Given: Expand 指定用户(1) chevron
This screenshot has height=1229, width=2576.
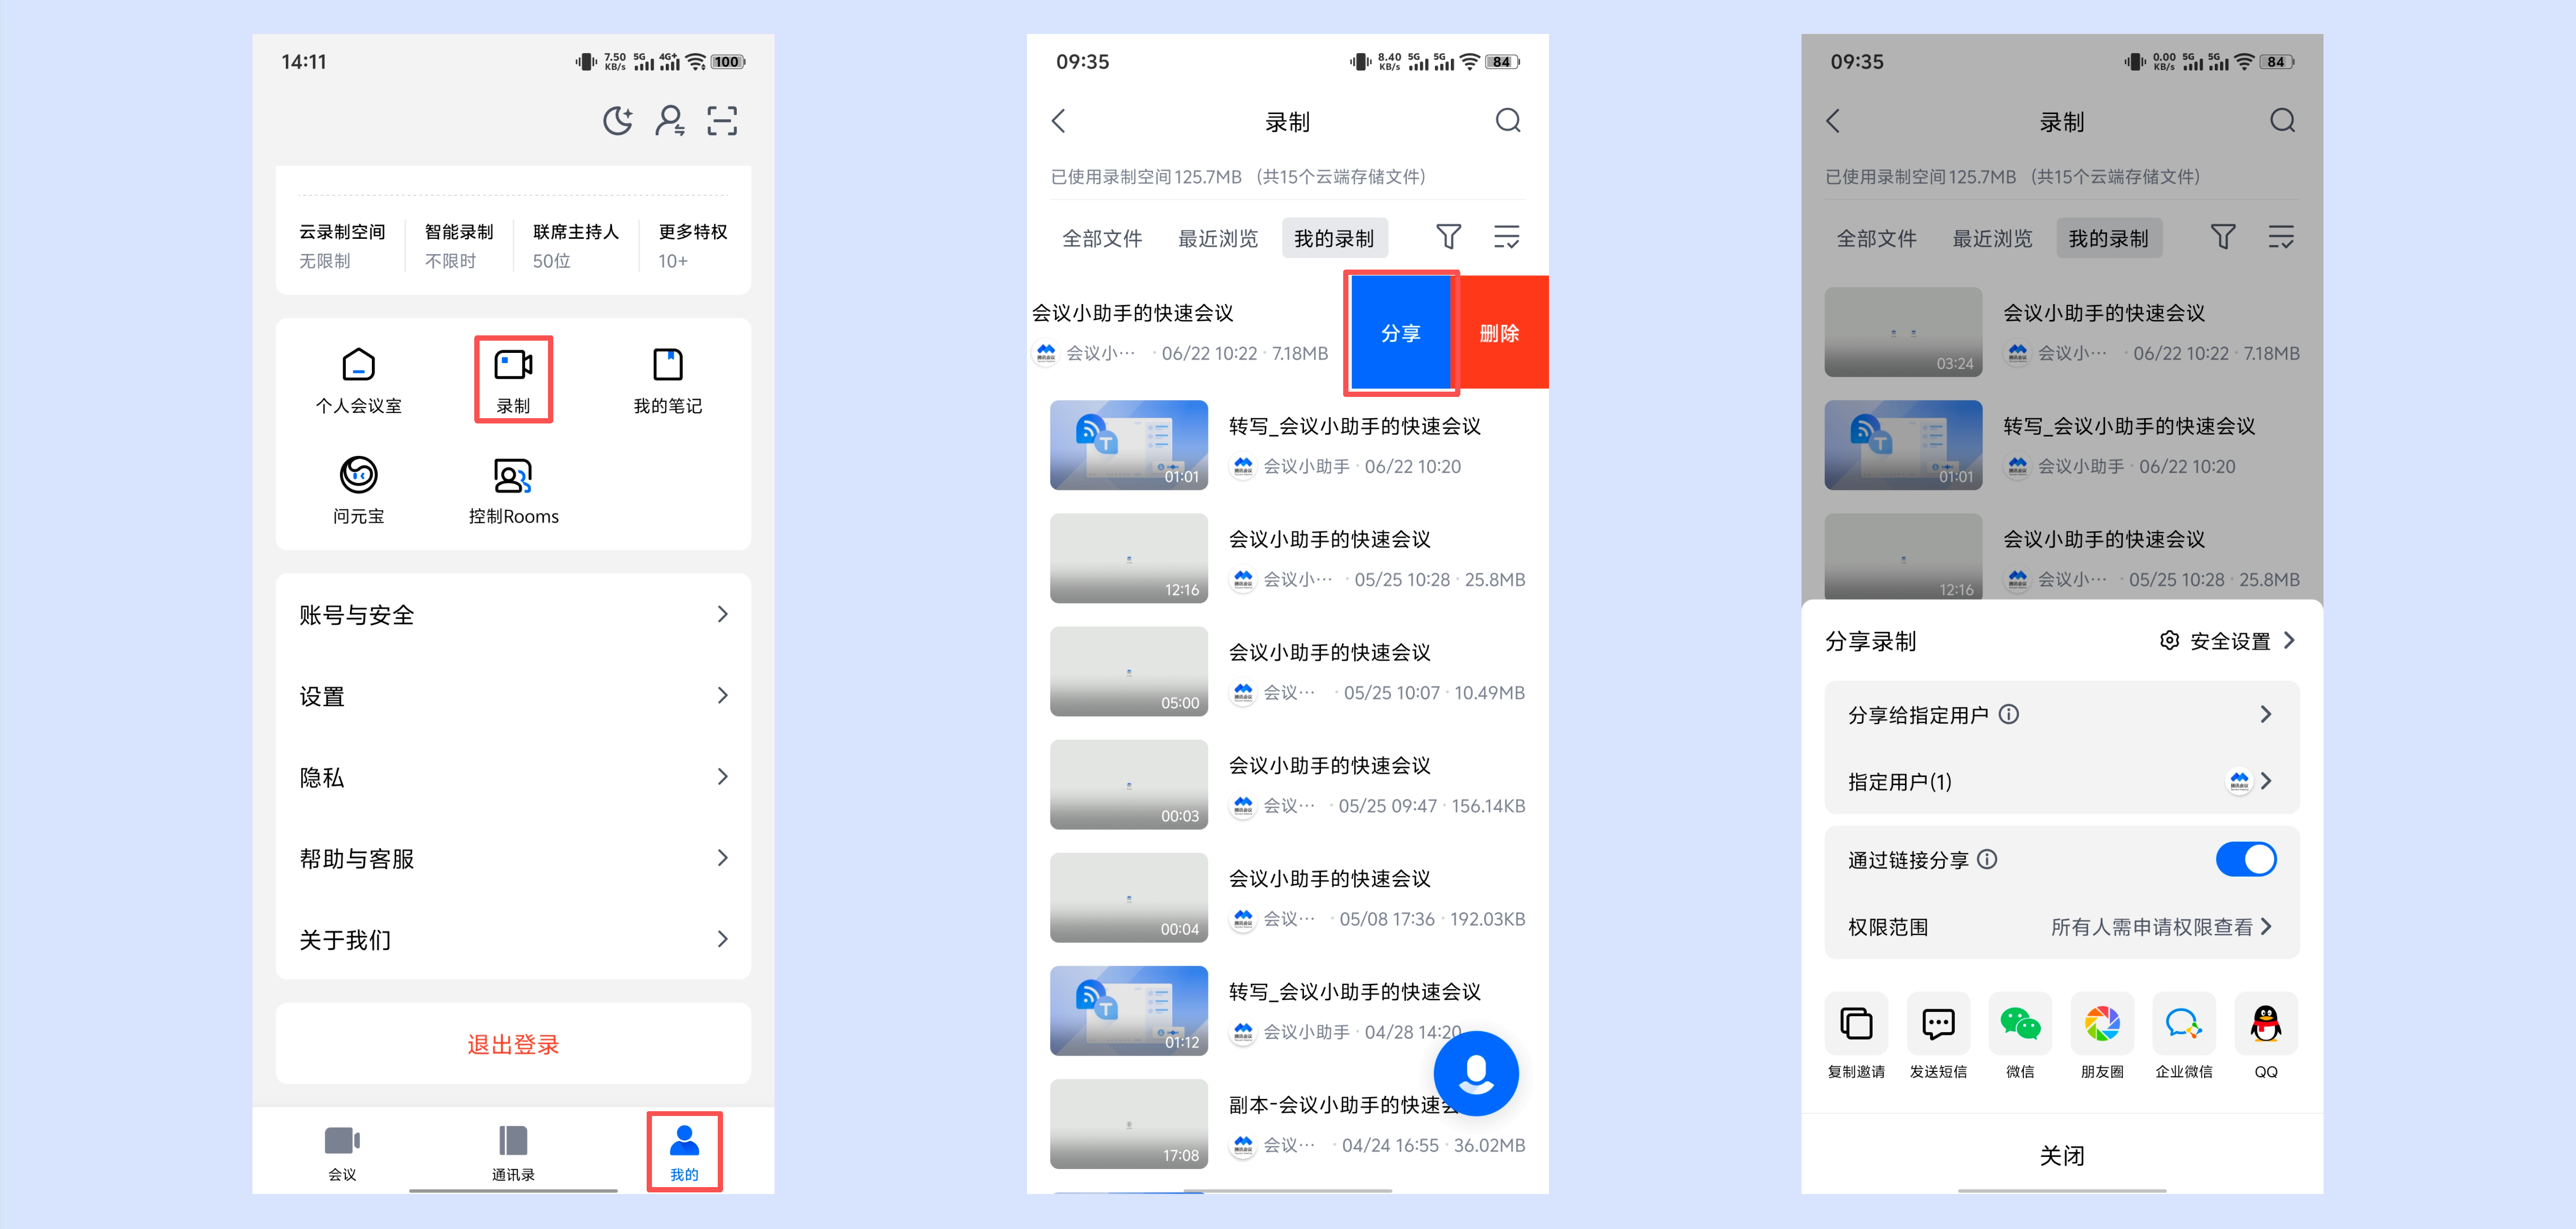Looking at the screenshot, I should pyautogui.click(x=2265, y=781).
